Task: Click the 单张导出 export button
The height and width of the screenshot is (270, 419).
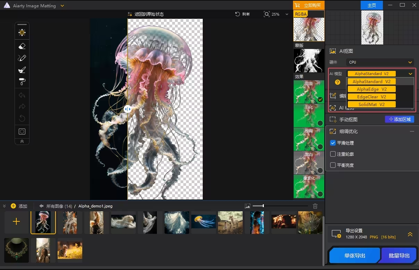Action: coord(354,256)
